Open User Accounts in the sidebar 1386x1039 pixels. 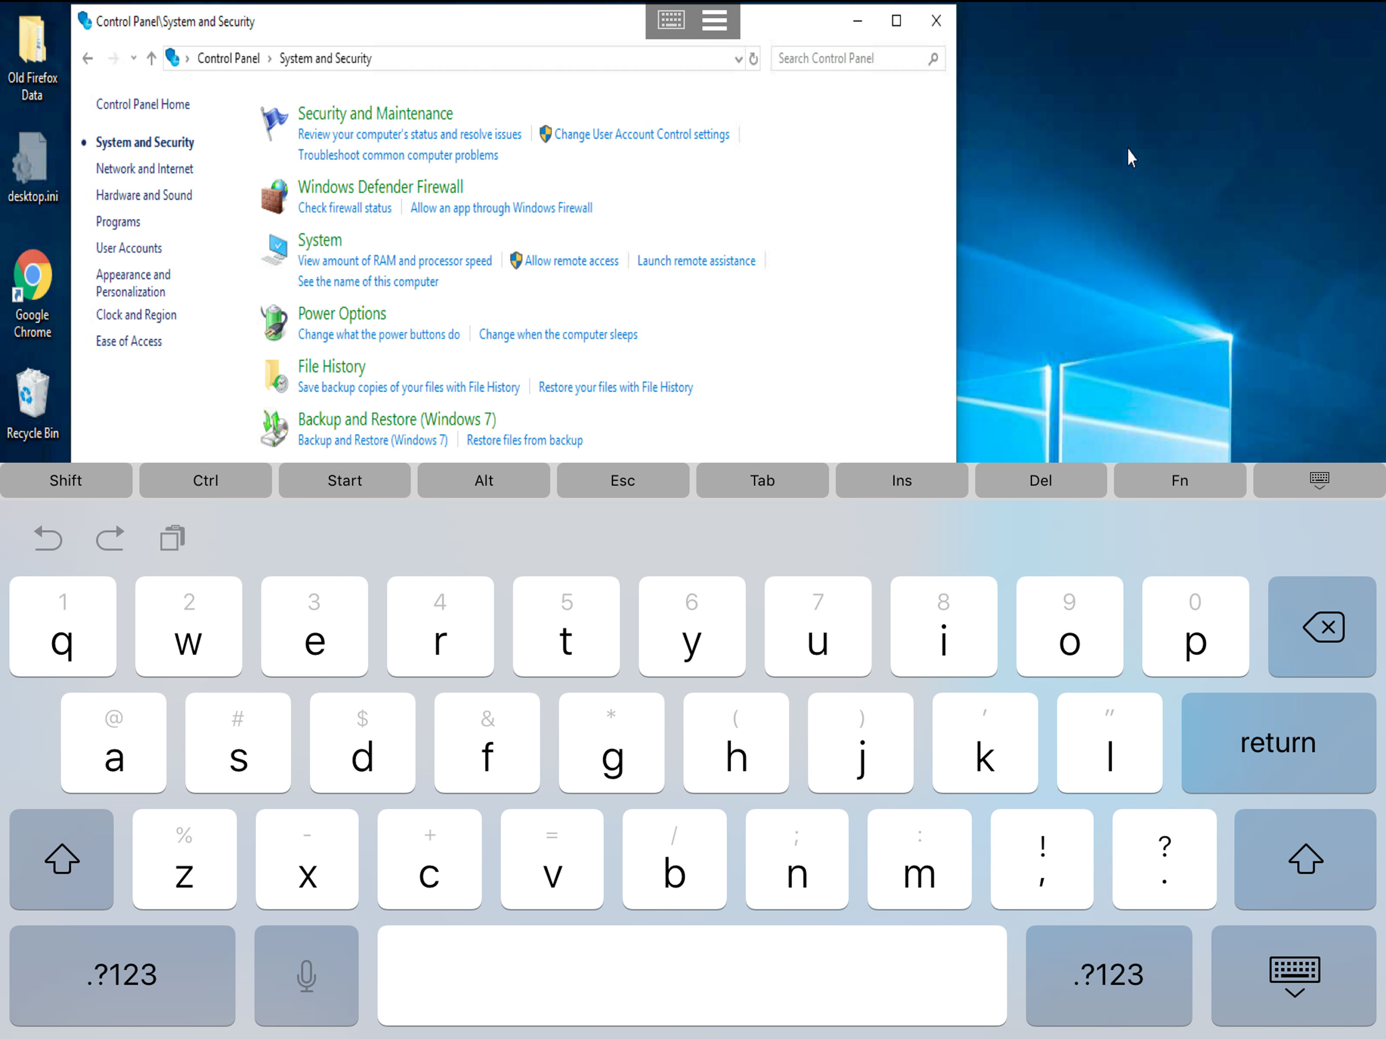(129, 248)
